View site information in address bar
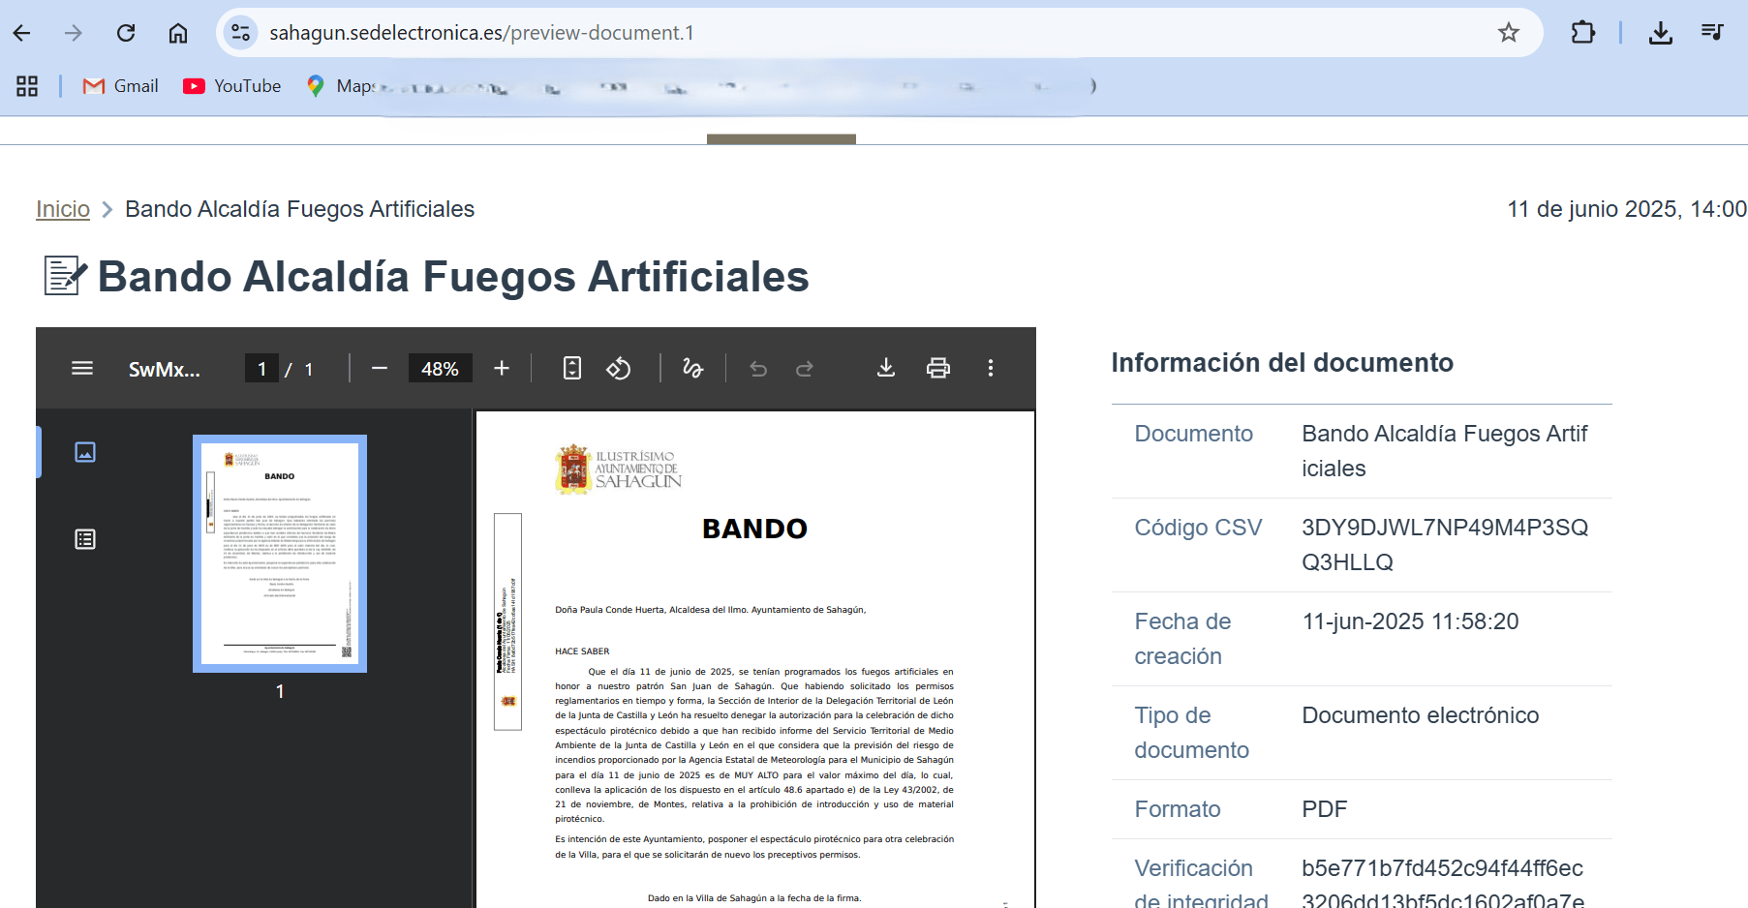1748x908 pixels. tap(240, 33)
